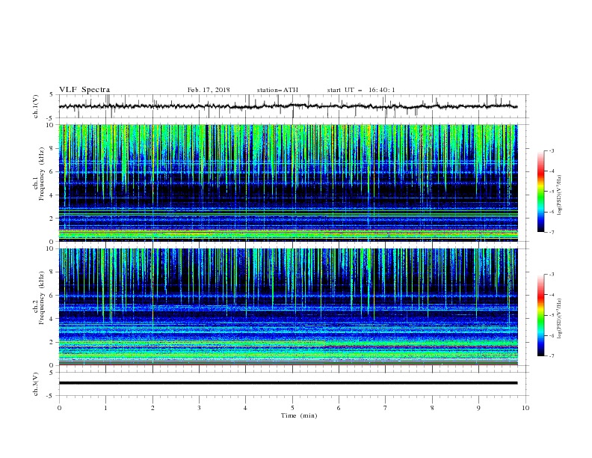Click time axis tick label "1"
The image size is (592, 458).
105,408
